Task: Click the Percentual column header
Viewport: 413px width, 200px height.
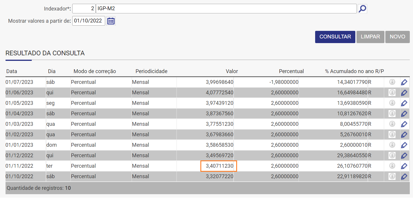Action: coord(291,71)
